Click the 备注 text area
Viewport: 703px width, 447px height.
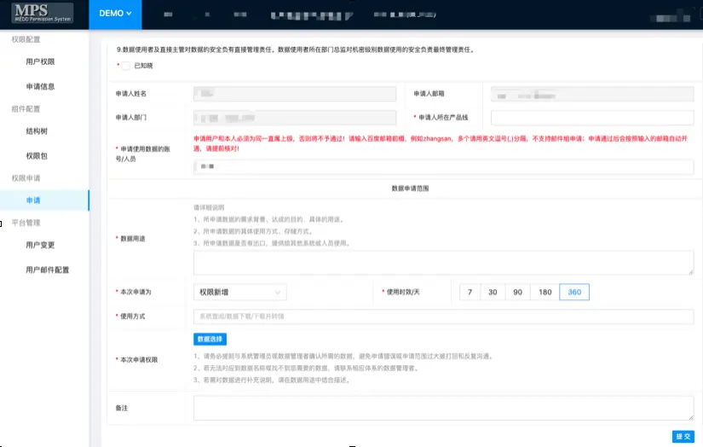tap(443, 408)
